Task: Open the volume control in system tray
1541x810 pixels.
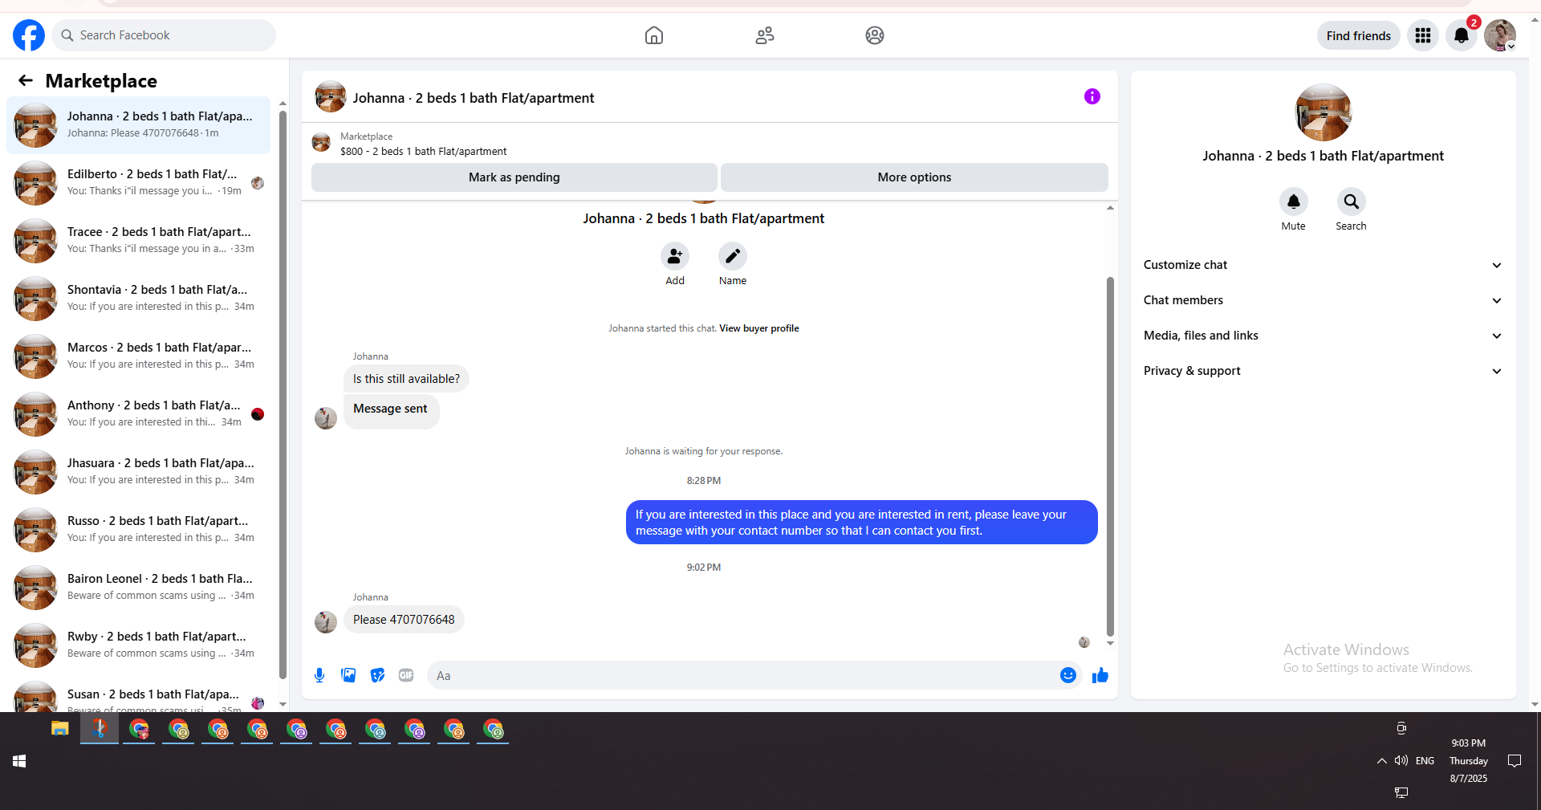Action: (1401, 761)
